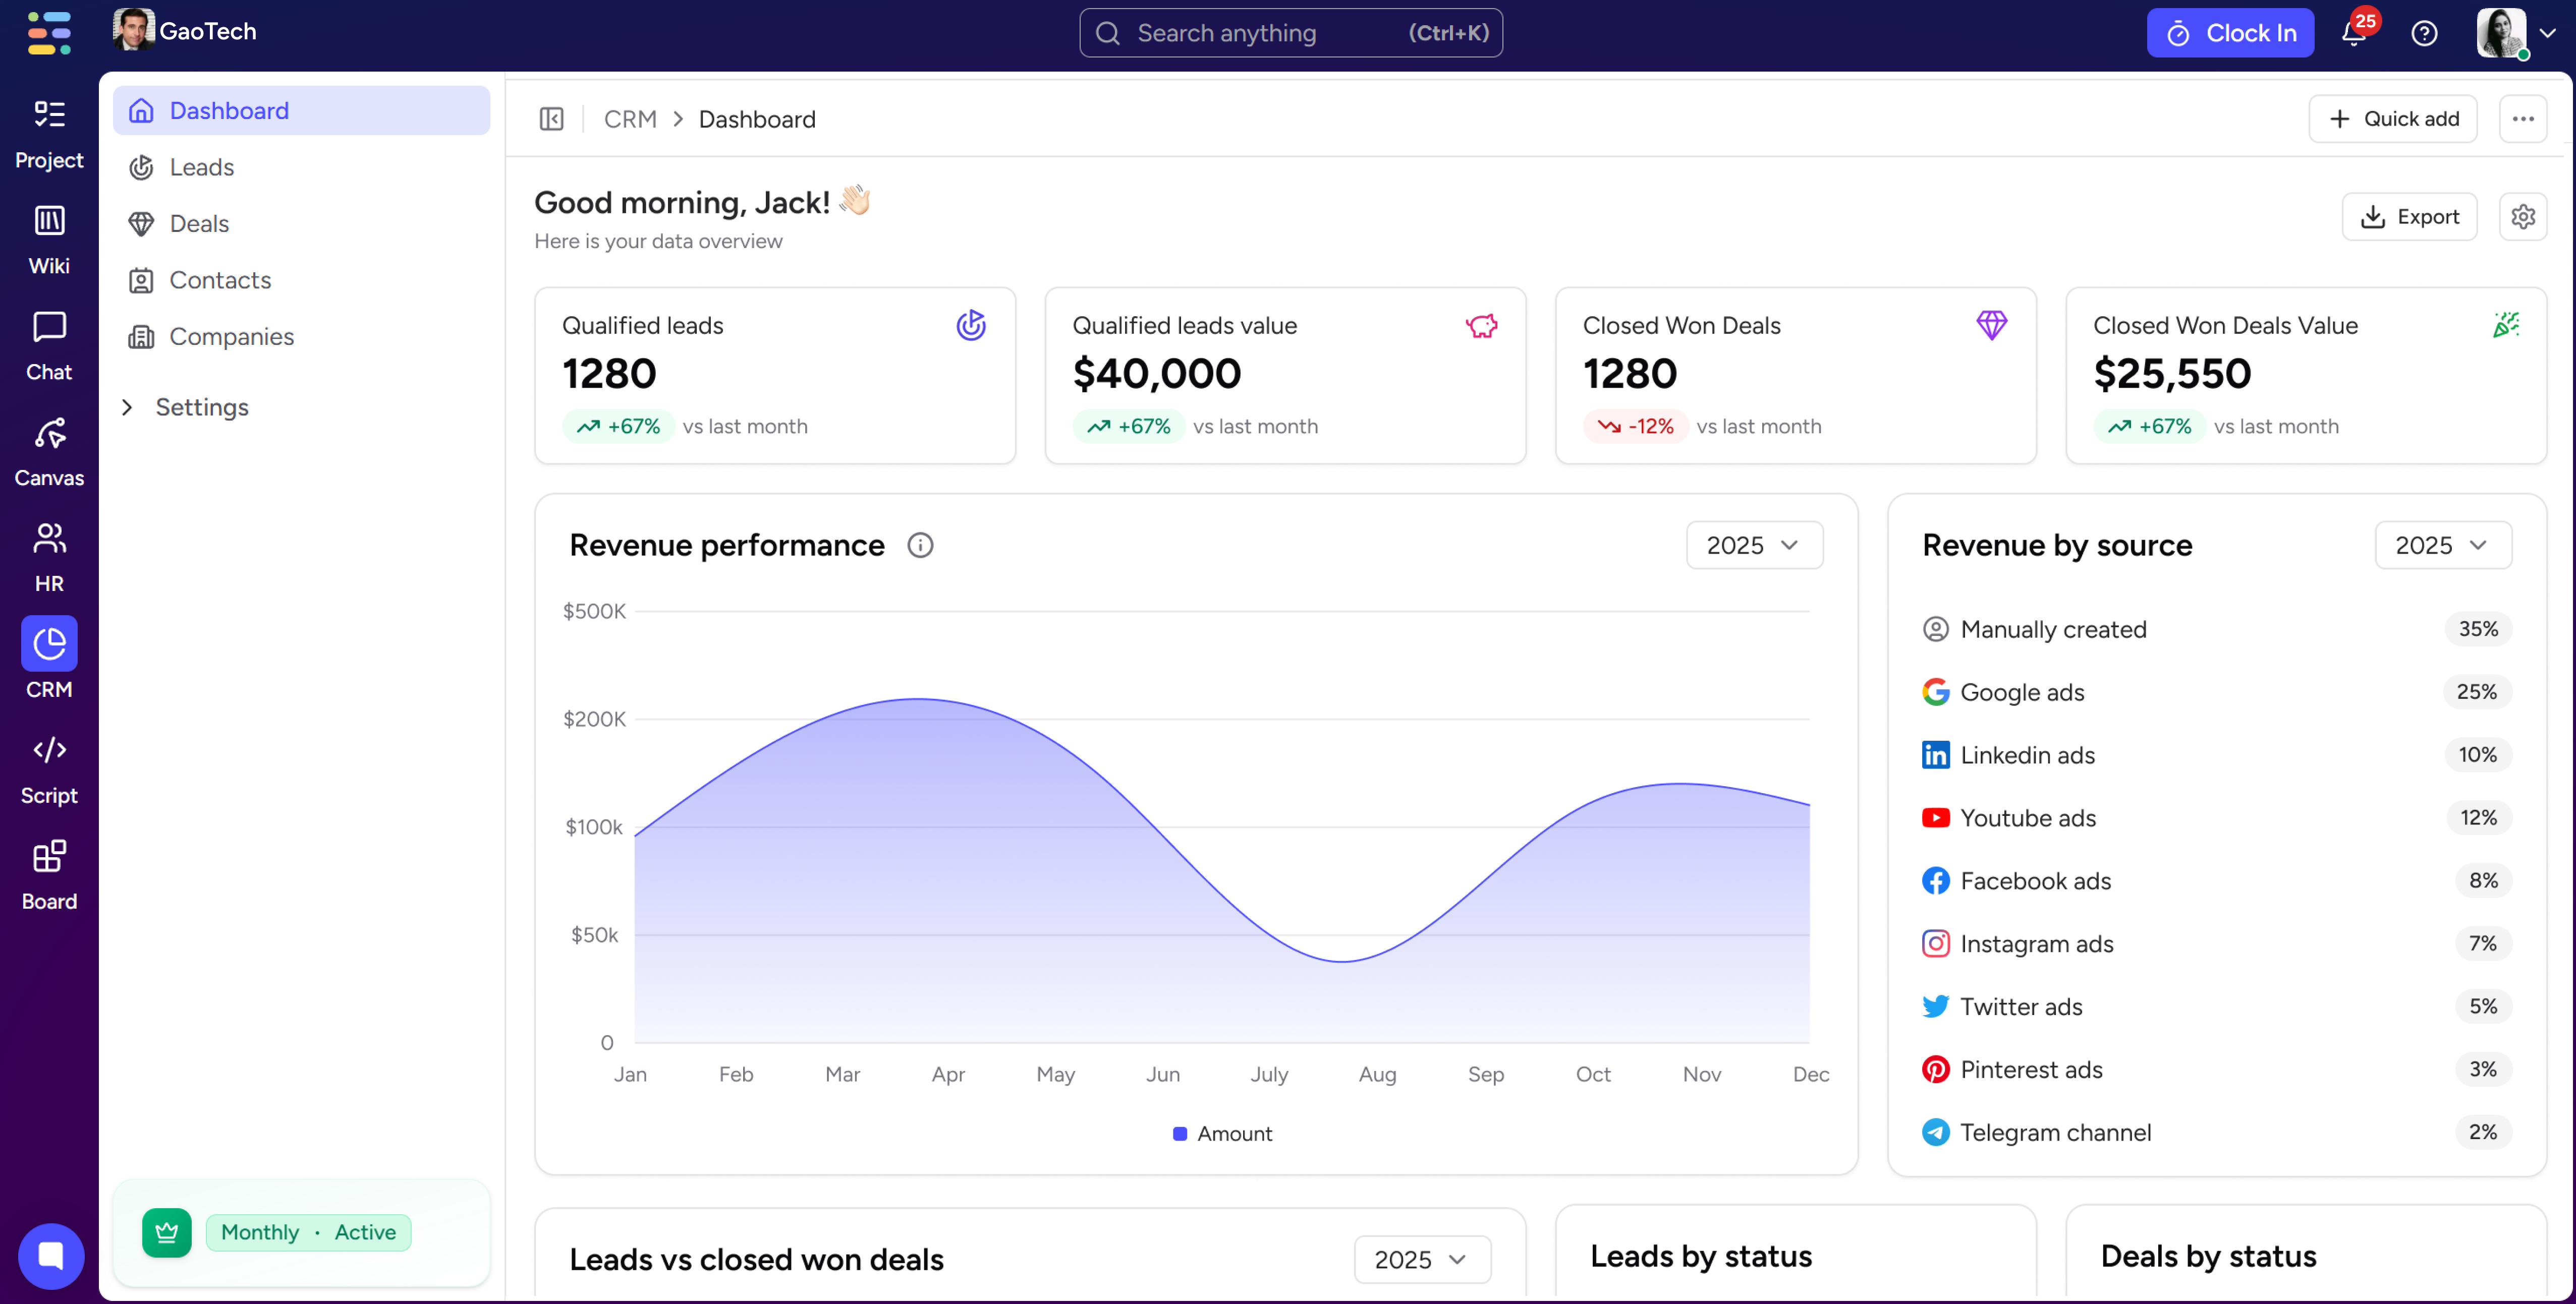
Task: Collapse the sidebar panel toggle
Action: (x=552, y=119)
